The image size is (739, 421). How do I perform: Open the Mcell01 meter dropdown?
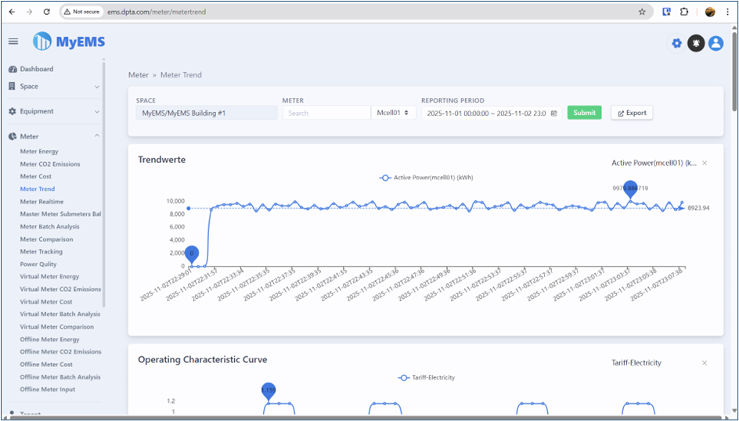394,113
